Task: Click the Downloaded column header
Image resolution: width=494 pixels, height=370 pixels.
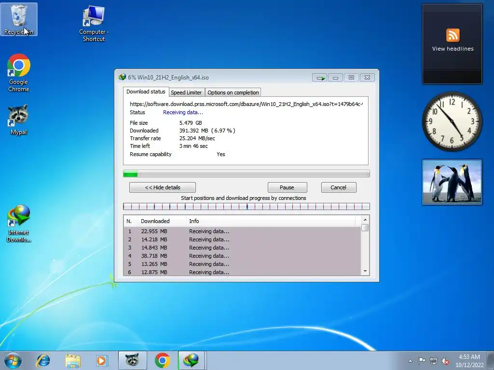Action: coord(162,221)
